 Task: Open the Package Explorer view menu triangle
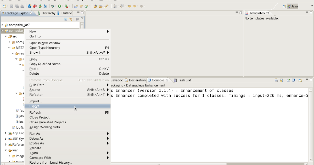(x=82, y=18)
